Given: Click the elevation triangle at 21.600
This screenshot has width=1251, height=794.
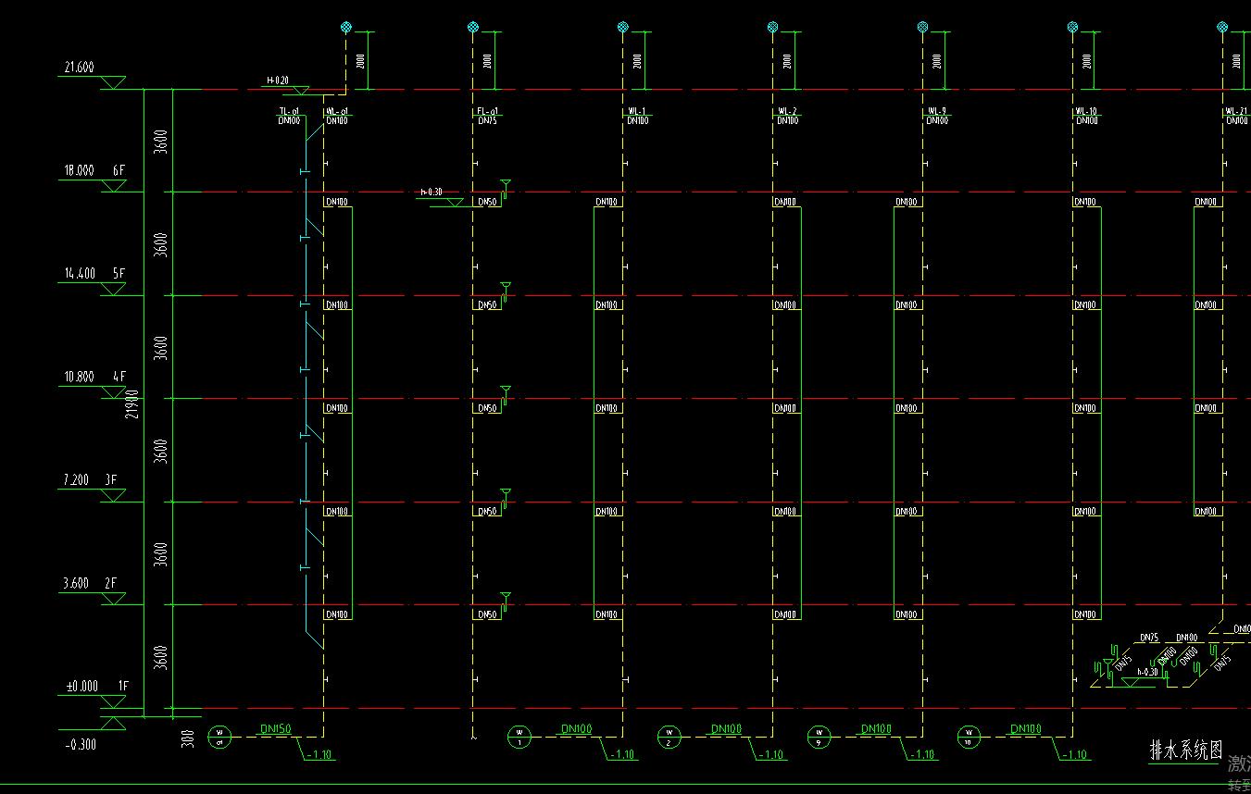Looking at the screenshot, I should coord(114,83).
